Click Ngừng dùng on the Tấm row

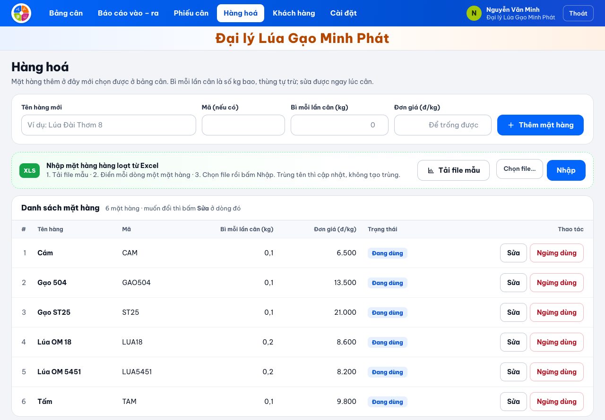(x=557, y=402)
